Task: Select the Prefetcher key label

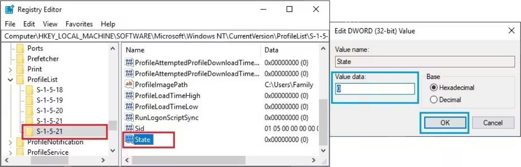Action: (x=43, y=59)
